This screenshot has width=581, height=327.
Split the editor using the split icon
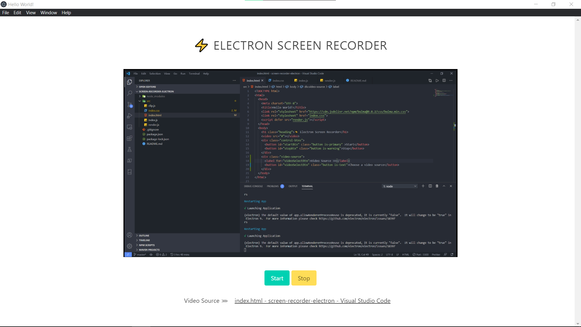click(x=444, y=81)
